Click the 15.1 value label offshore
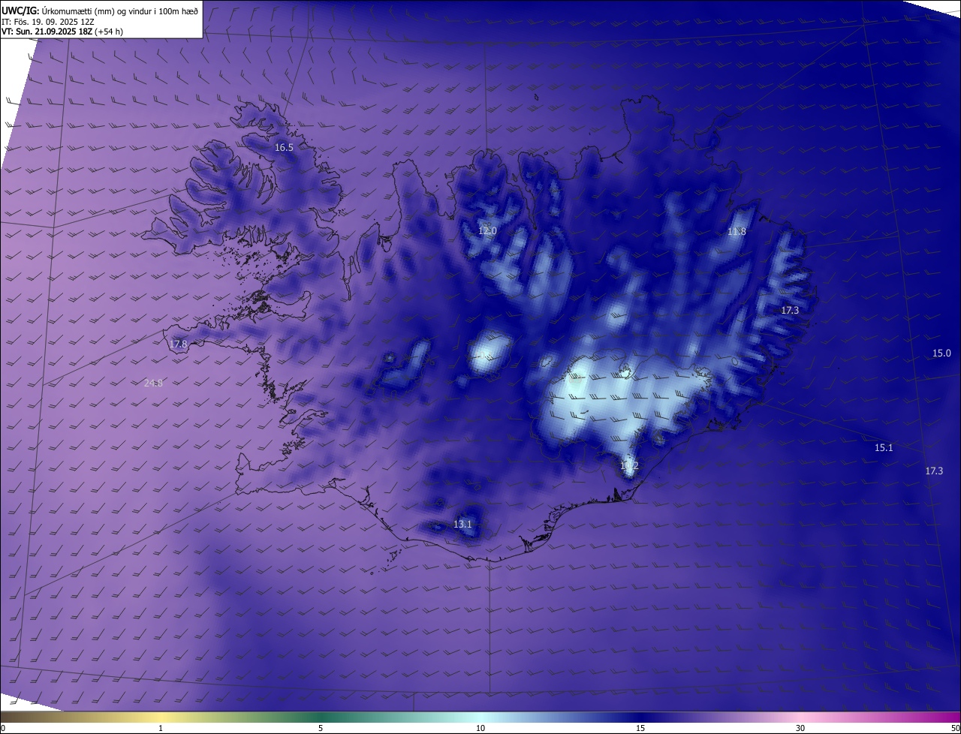This screenshot has width=961, height=734. (884, 448)
